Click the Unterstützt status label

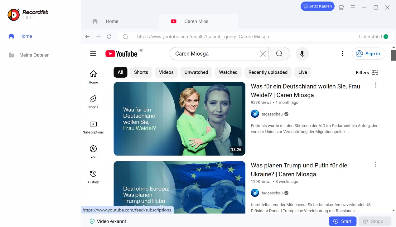(370, 37)
